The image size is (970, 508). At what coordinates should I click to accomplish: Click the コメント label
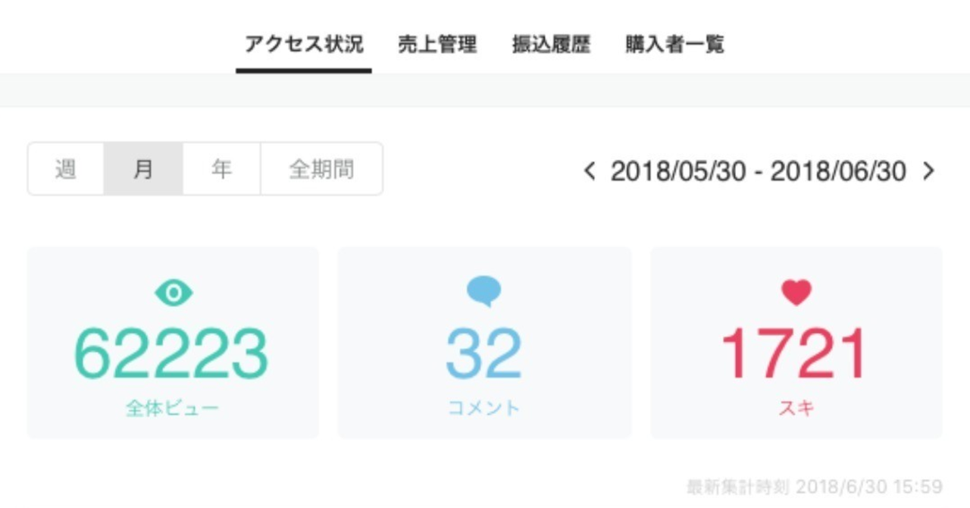coord(483,408)
